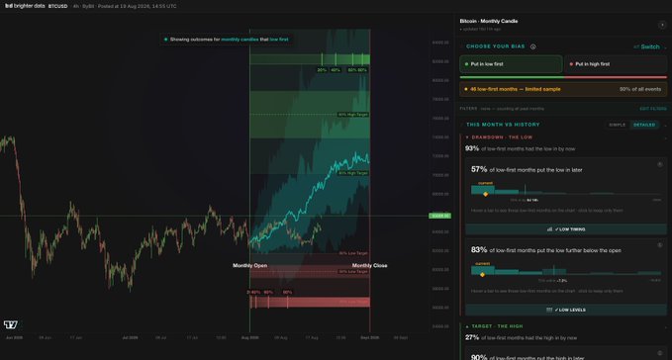
Task: Click the monthly candles link in banner
Action: coord(240,40)
